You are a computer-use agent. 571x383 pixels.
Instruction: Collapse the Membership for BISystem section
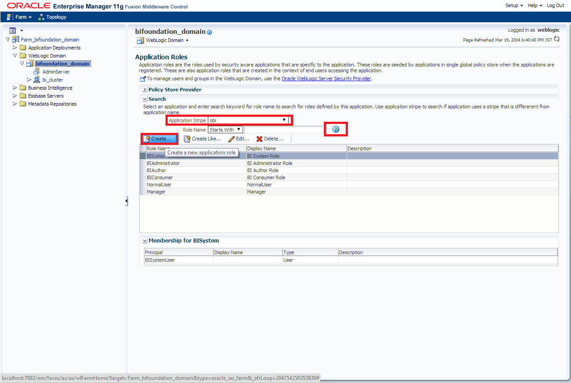click(145, 241)
